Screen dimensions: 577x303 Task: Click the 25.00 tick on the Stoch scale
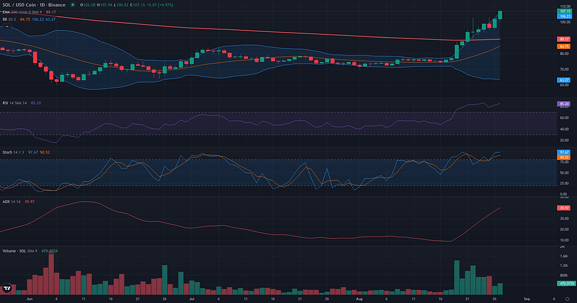pyautogui.click(x=564, y=184)
